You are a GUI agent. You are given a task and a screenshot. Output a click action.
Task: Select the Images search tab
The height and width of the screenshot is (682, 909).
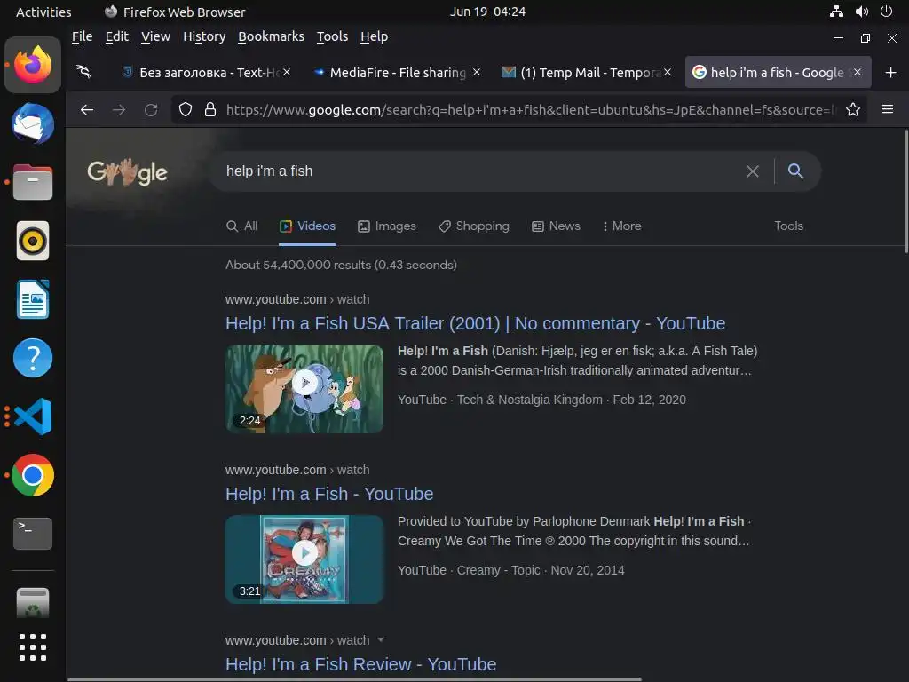(x=387, y=226)
